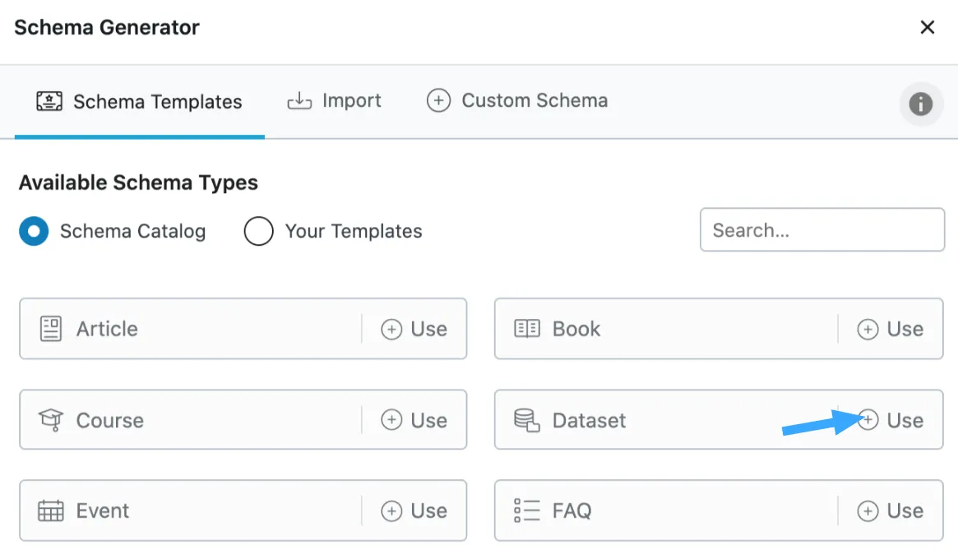Select the Your Templates radio button
Viewport: 958px width, 554px height.
(x=258, y=231)
